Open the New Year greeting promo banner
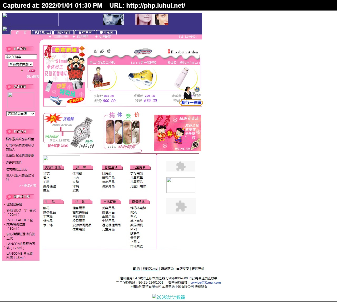The height and width of the screenshot is (302, 337). pos(64,75)
